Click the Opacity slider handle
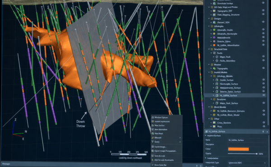The width and height of the screenshot is (271, 167). click(257, 154)
